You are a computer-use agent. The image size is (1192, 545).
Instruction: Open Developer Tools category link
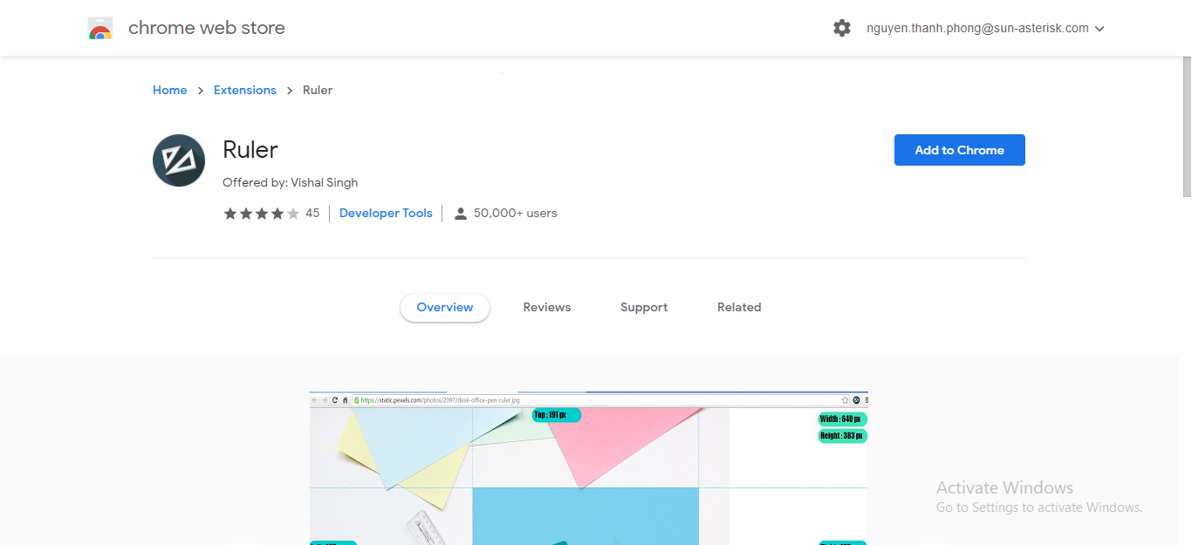386,214
